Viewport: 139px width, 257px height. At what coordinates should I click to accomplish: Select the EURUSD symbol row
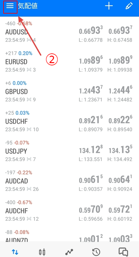[x=69, y=61]
